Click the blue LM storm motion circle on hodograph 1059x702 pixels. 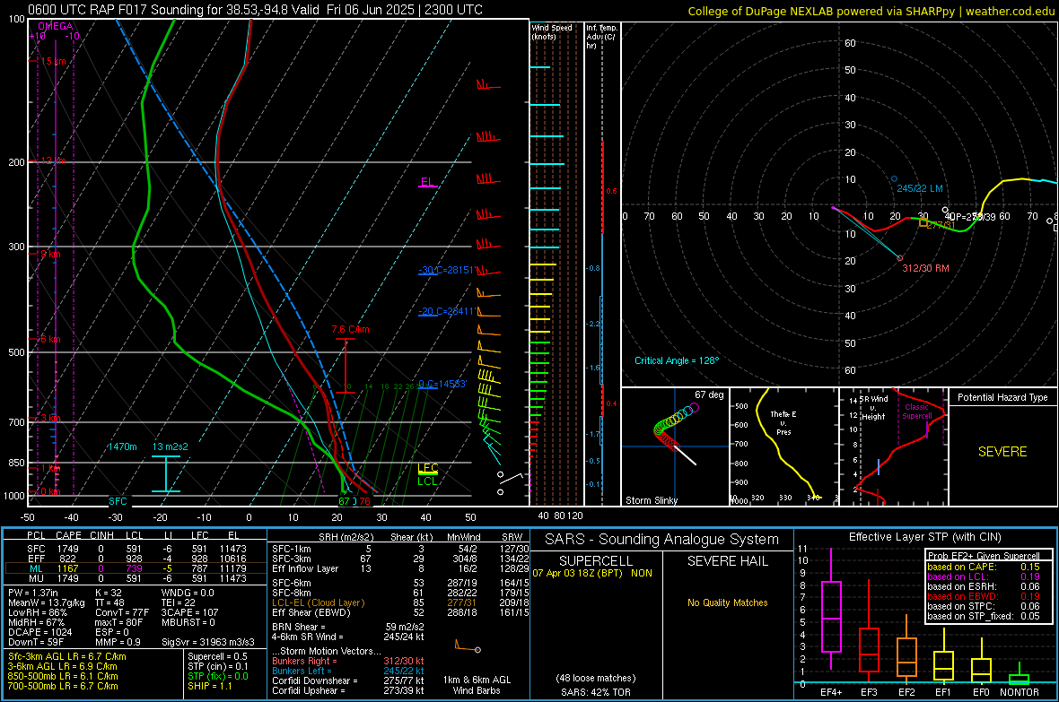click(894, 179)
